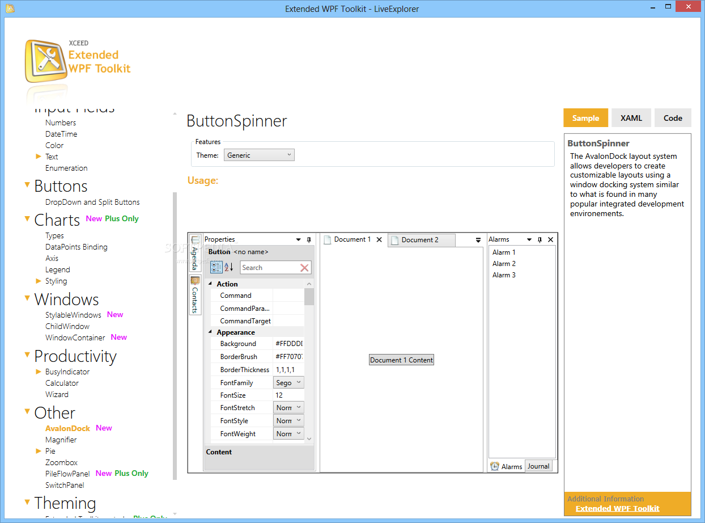Select the Document 2 tab
The width and height of the screenshot is (705, 523).
click(x=422, y=240)
